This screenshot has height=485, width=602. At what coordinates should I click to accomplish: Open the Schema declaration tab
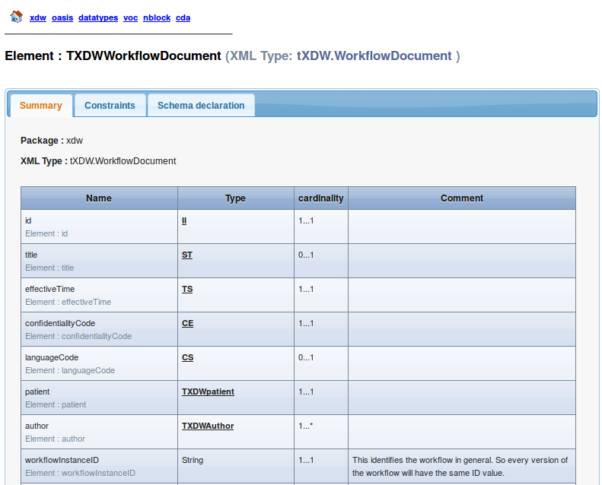click(x=201, y=106)
